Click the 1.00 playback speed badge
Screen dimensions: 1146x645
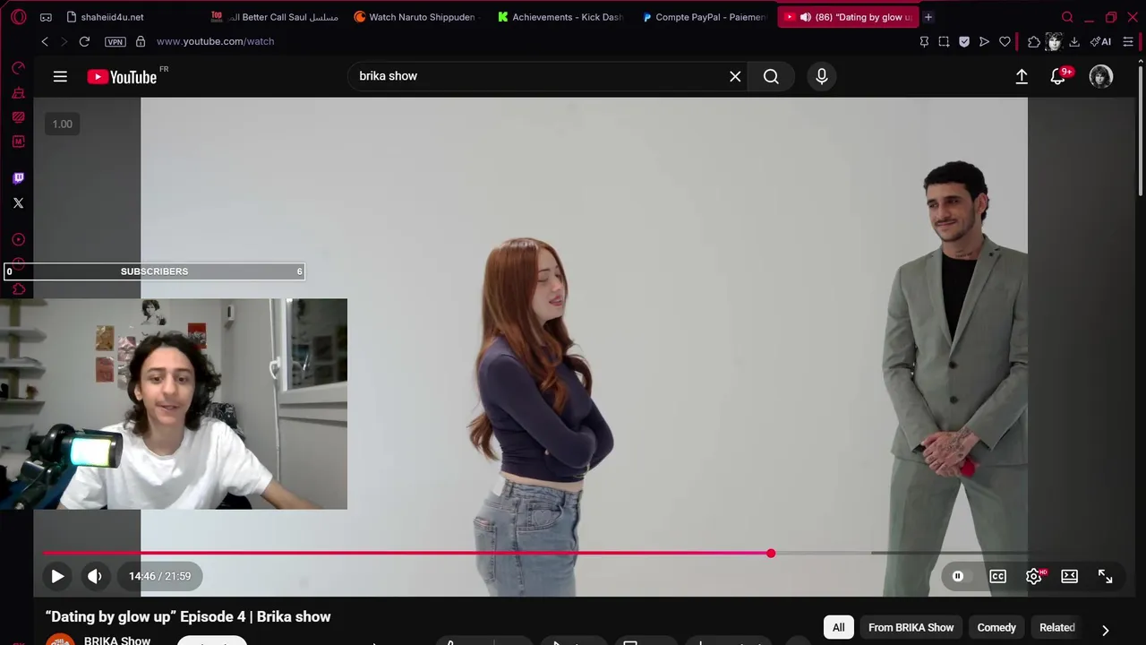click(x=62, y=125)
